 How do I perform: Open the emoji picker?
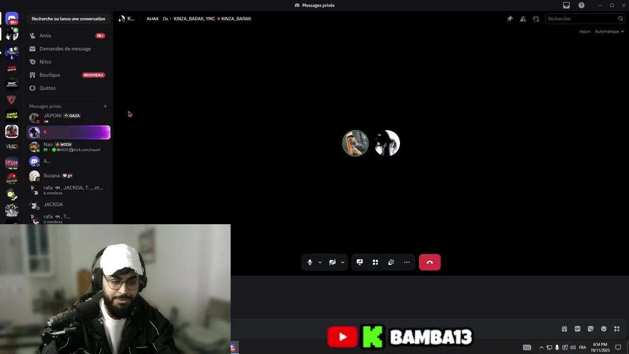(603, 329)
